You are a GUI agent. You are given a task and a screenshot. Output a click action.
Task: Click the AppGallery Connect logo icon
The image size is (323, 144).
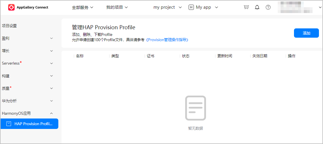coord(11,8)
